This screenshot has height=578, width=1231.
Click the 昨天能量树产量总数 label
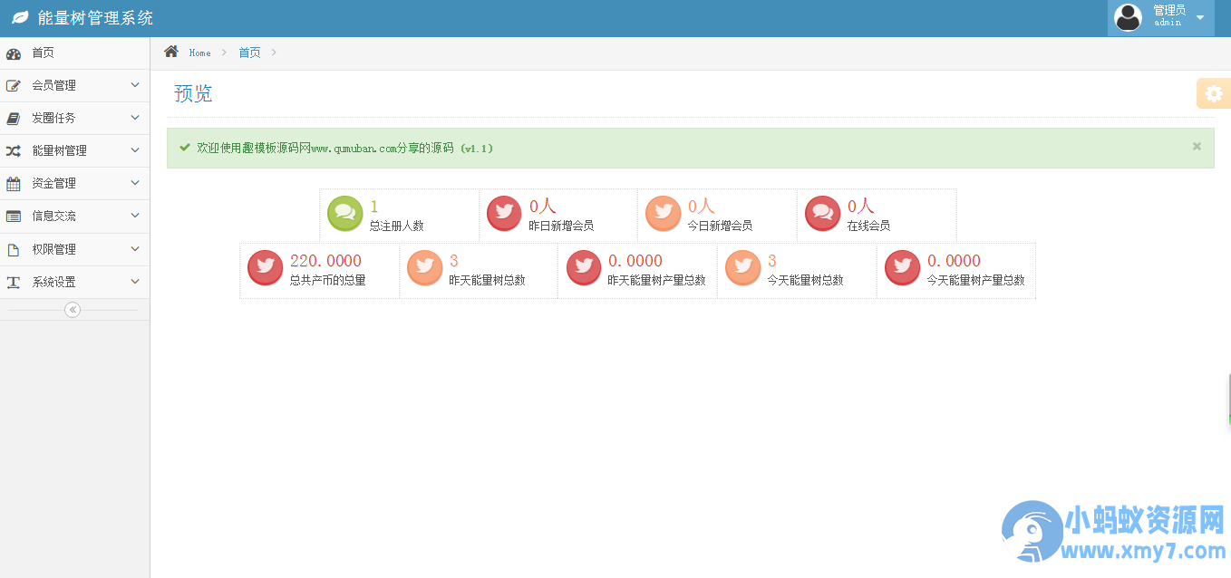click(x=657, y=280)
